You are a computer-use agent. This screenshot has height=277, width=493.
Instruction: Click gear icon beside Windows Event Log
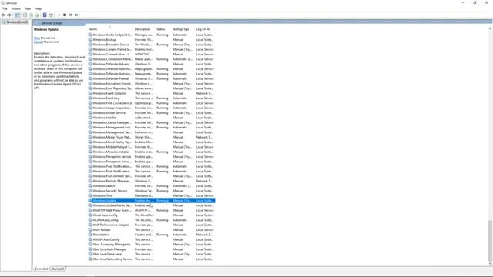pos(90,98)
